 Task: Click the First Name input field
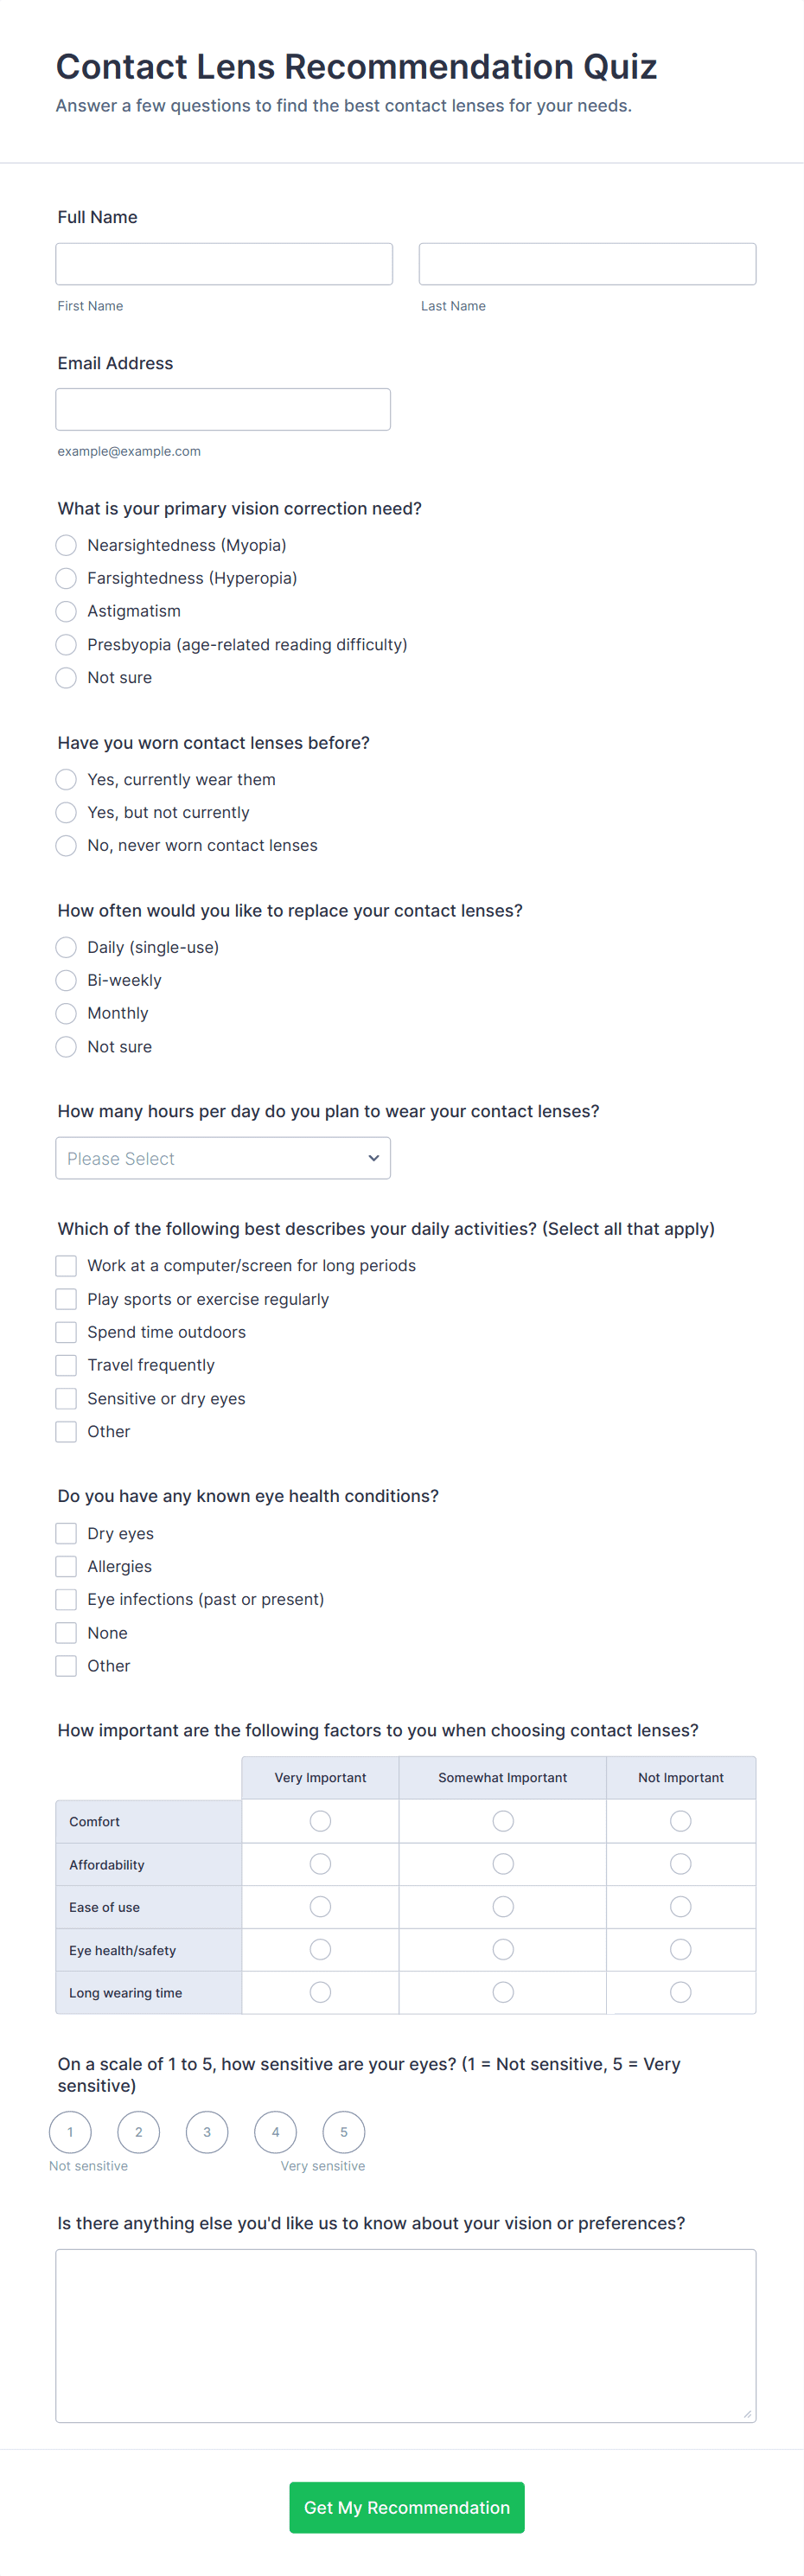tap(224, 264)
